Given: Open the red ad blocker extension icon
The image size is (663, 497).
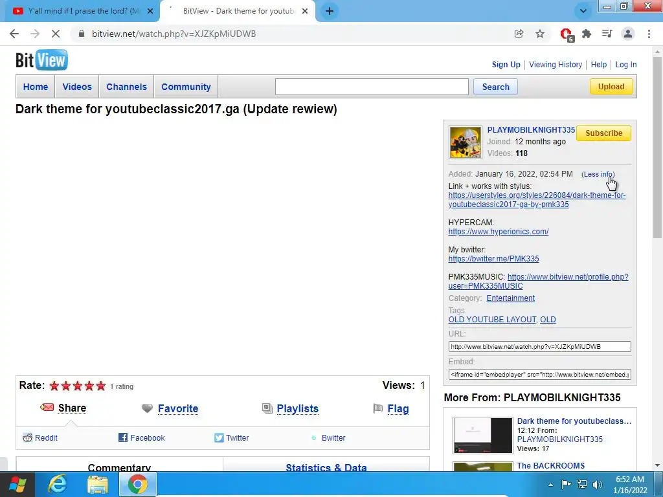Looking at the screenshot, I should click(x=566, y=34).
